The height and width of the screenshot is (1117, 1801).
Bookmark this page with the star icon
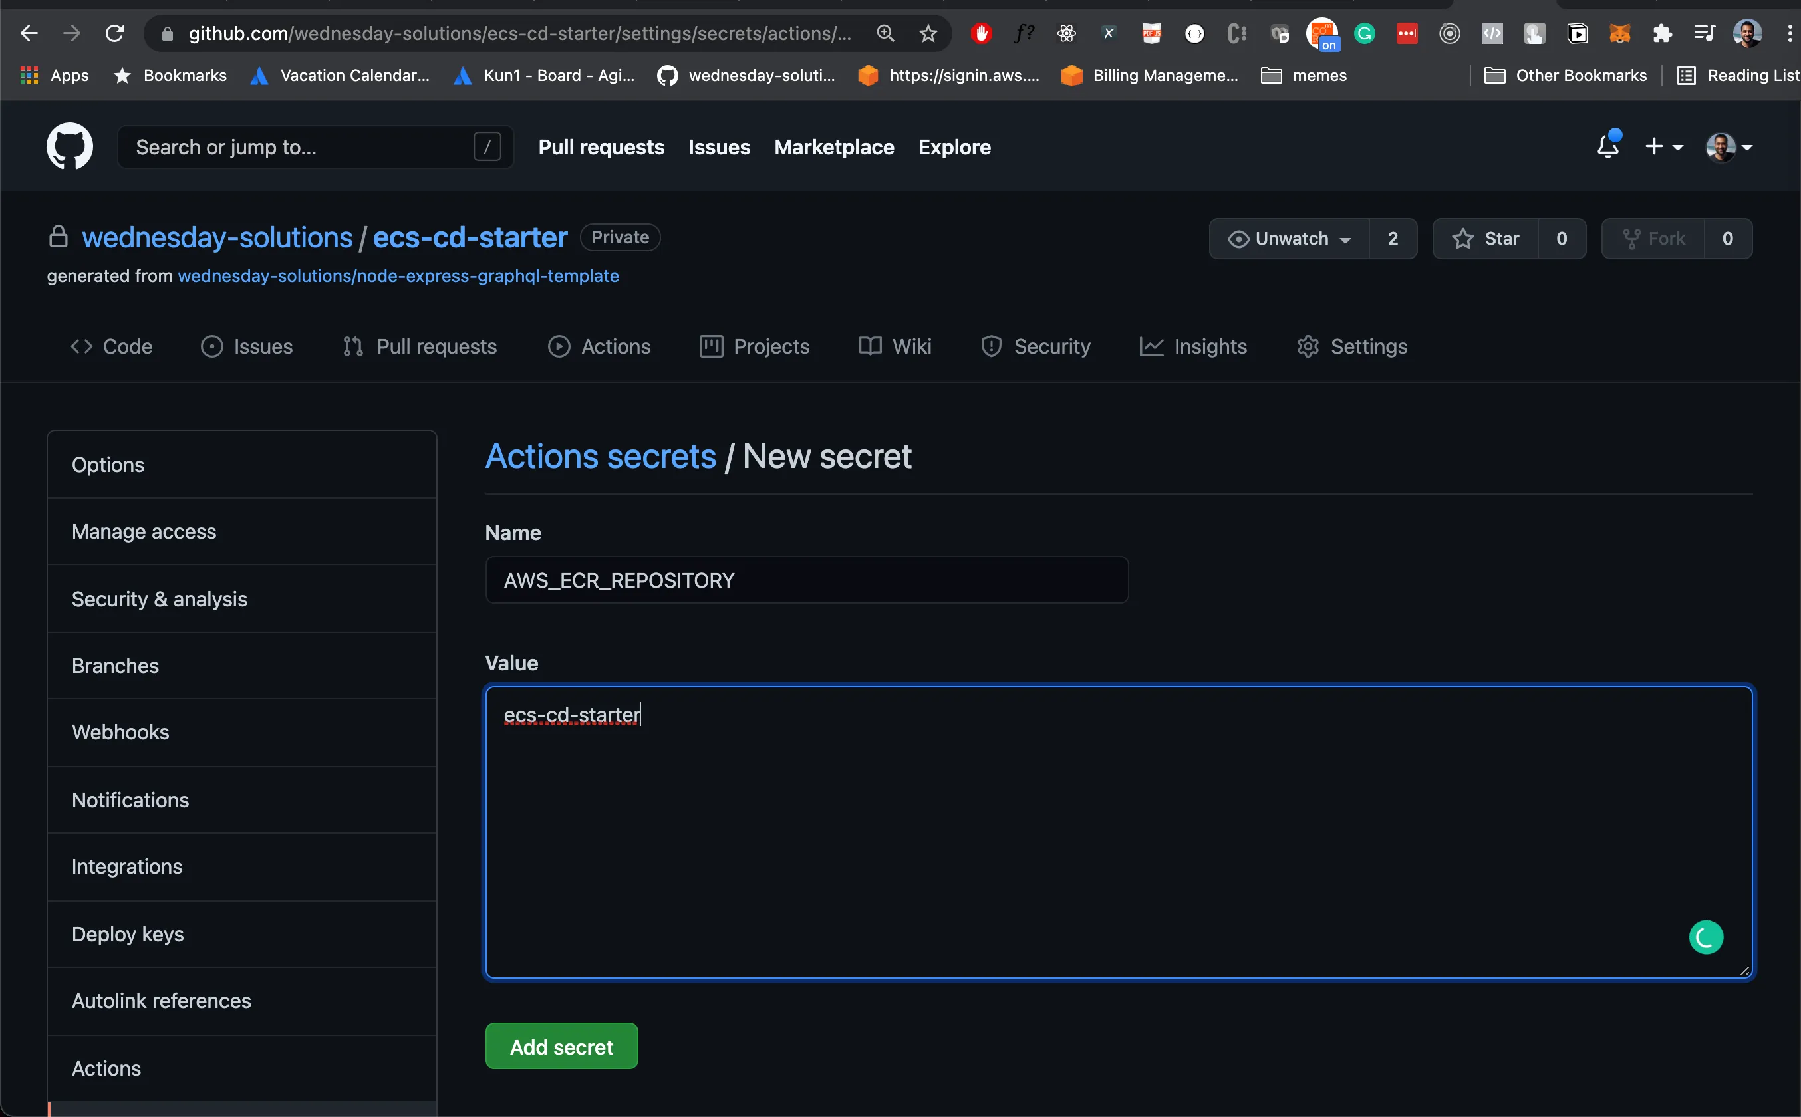928,33
